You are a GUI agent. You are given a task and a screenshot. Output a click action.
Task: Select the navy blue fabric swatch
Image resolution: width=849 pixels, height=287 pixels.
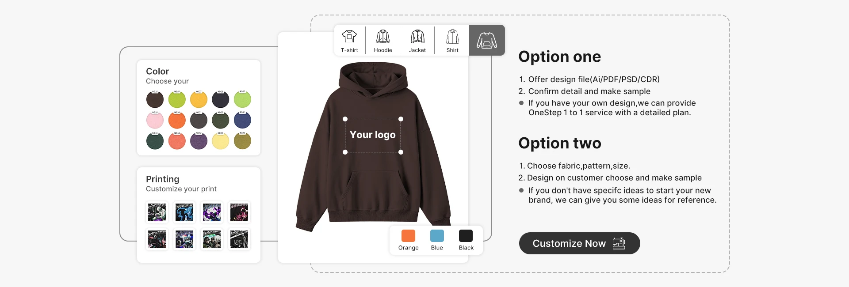(x=242, y=120)
